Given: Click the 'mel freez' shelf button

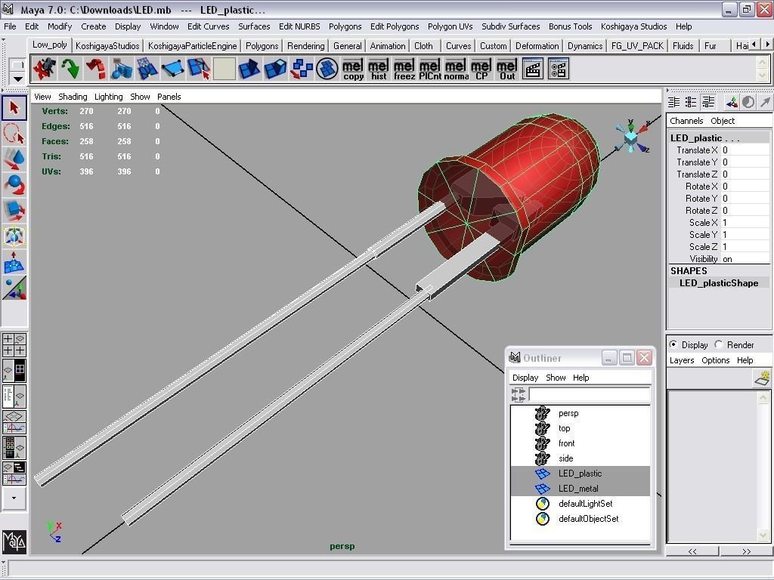Looking at the screenshot, I should (404, 69).
